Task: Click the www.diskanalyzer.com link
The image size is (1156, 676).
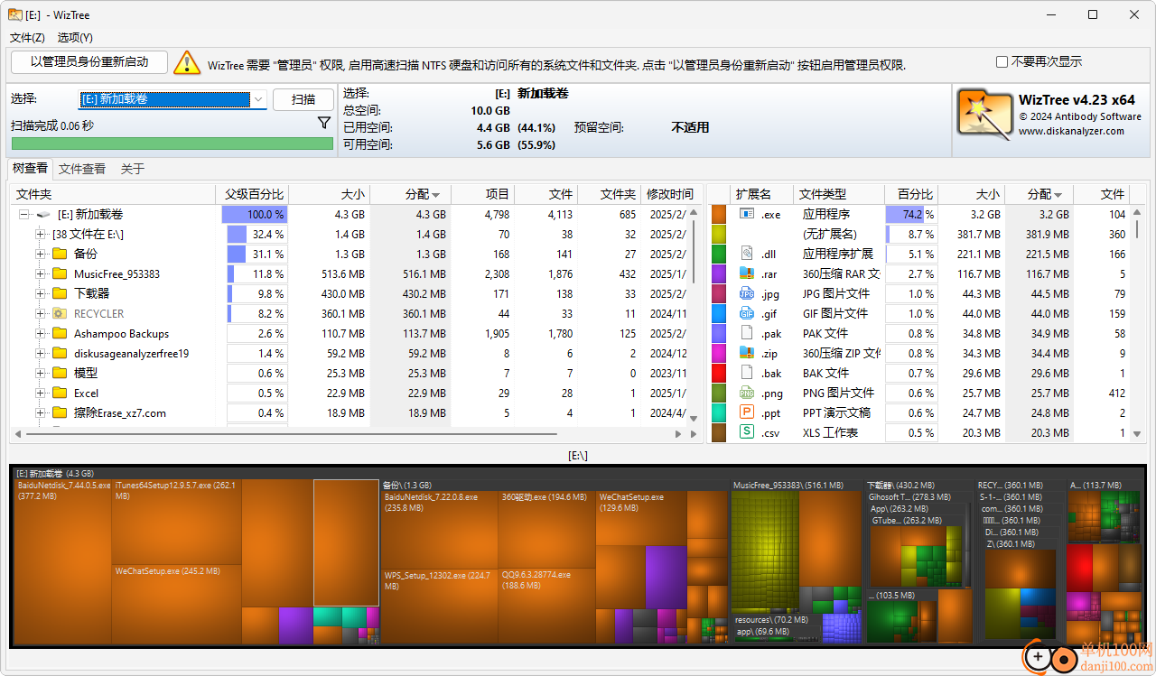Action: 1071,131
